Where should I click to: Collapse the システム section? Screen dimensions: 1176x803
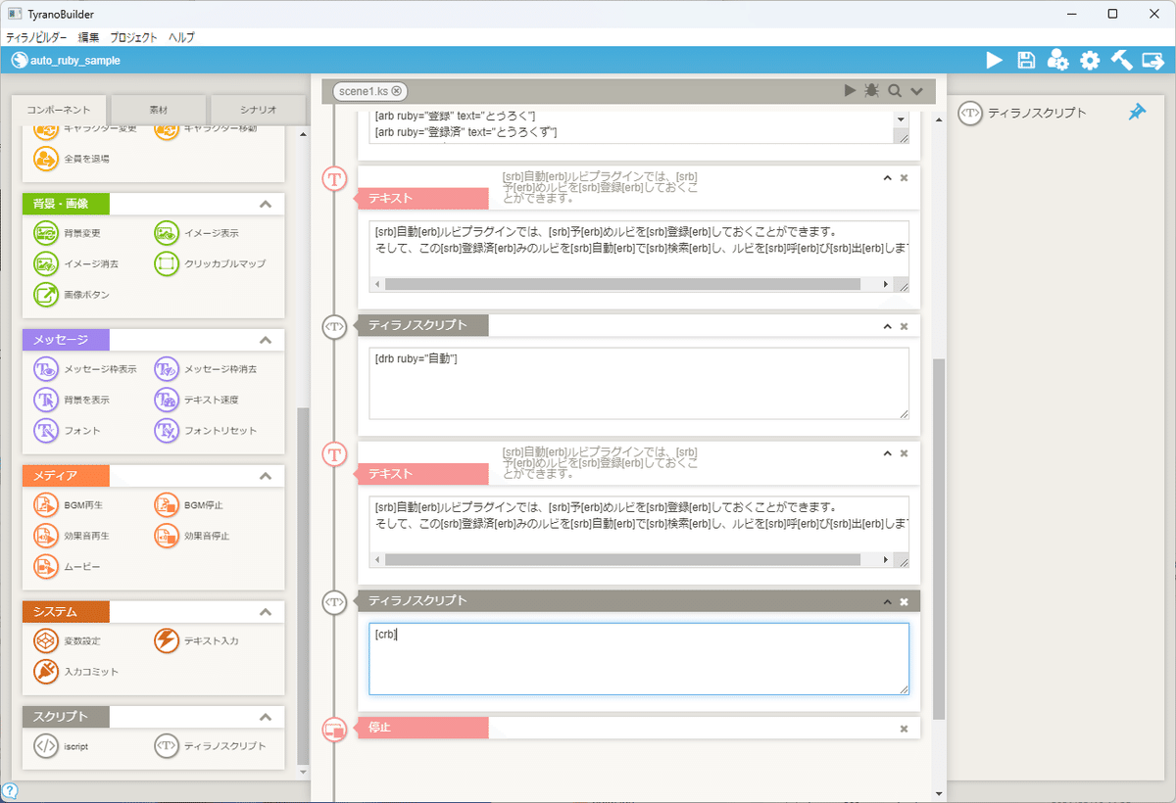pos(265,612)
